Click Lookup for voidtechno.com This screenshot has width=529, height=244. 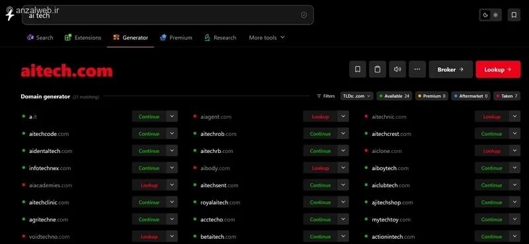click(149, 237)
